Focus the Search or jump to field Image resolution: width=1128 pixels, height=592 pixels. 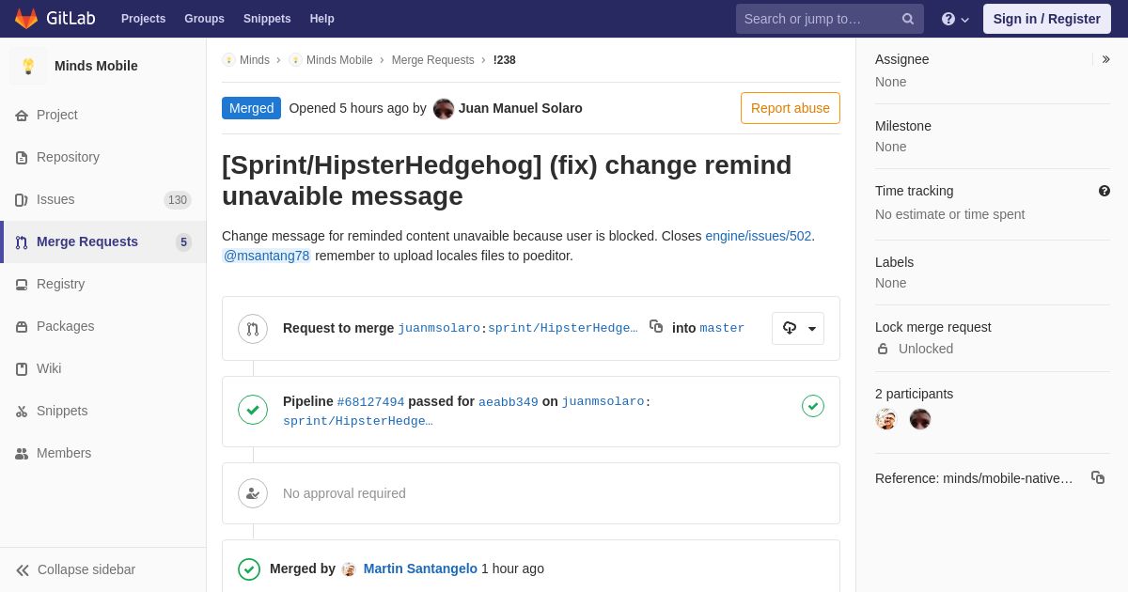830,19
